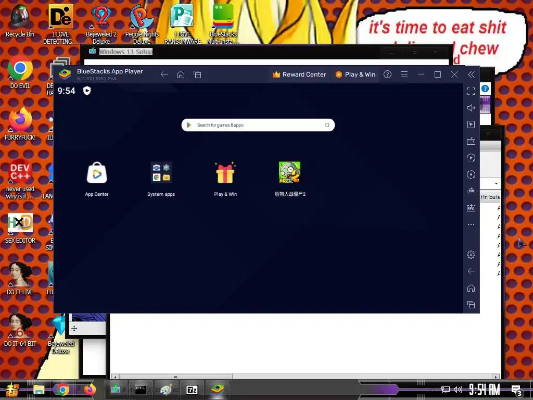This screenshot has height=400, width=533.
Task: Open BlueStacks help question mark icon
Action: click(387, 74)
